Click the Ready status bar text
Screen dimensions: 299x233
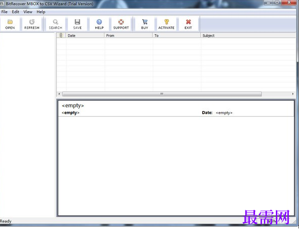point(6,221)
